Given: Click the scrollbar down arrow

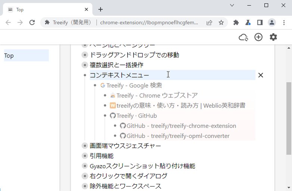Looking at the screenshot, I should pos(289,188).
